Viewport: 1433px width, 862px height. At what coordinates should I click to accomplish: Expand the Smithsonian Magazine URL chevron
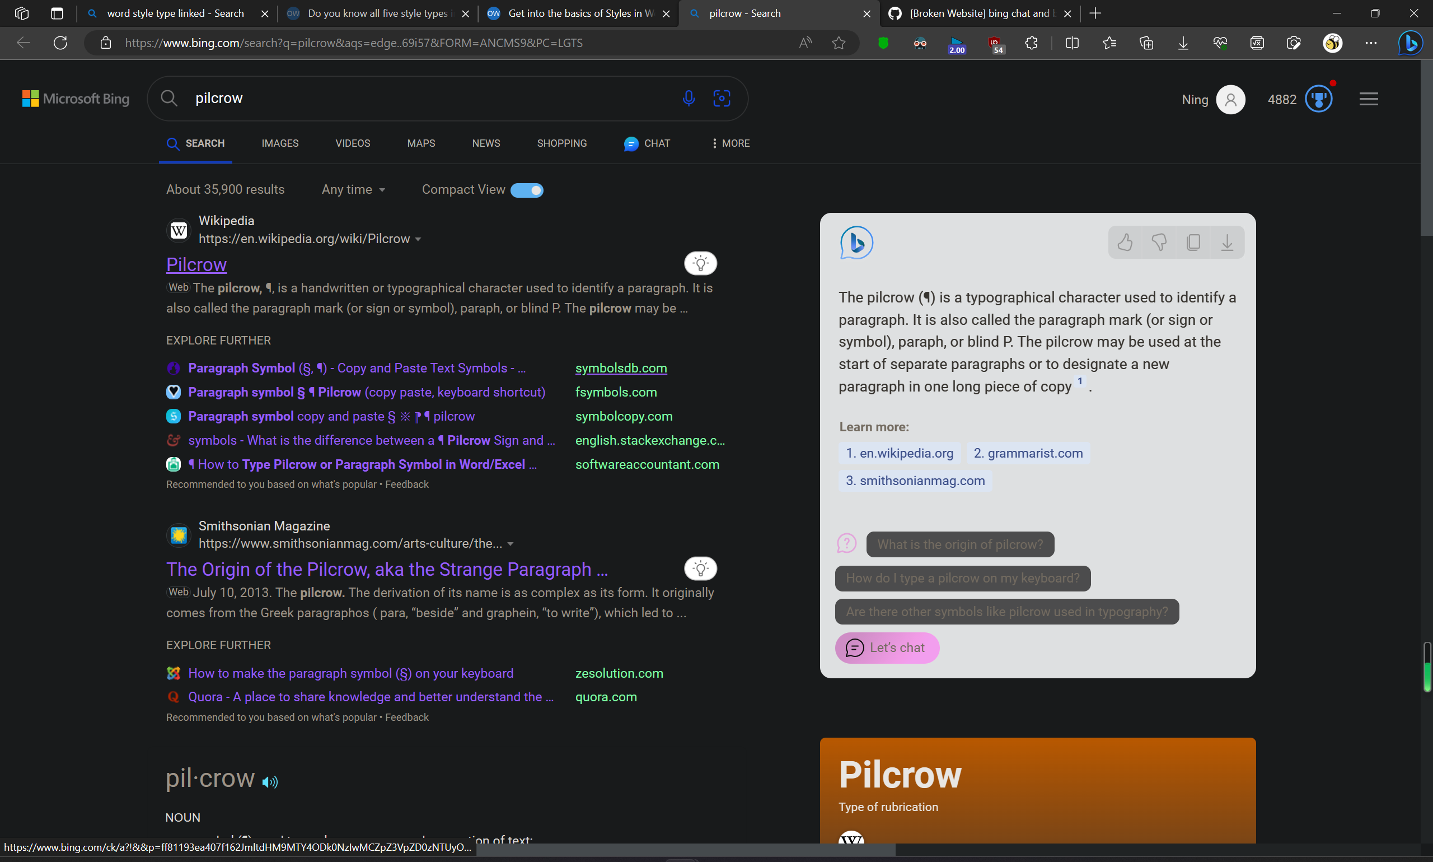coord(511,544)
